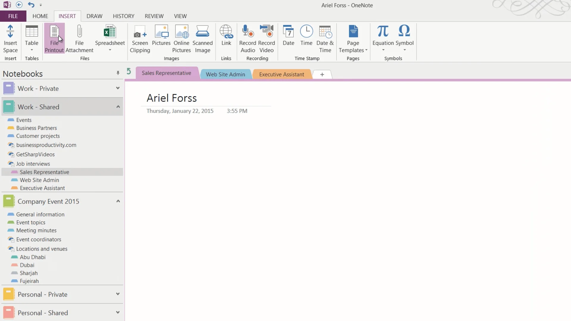Viewport: 571px width, 321px height.
Task: Insert an Equation
Action: click(x=383, y=39)
